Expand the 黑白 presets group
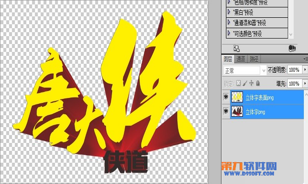This screenshot has width=308, height=184. pyautogui.click(x=229, y=12)
